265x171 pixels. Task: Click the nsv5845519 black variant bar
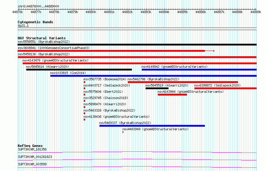[157, 88]
